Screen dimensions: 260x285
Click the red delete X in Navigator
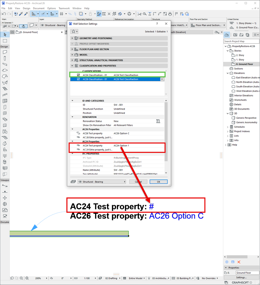(x=239, y=262)
